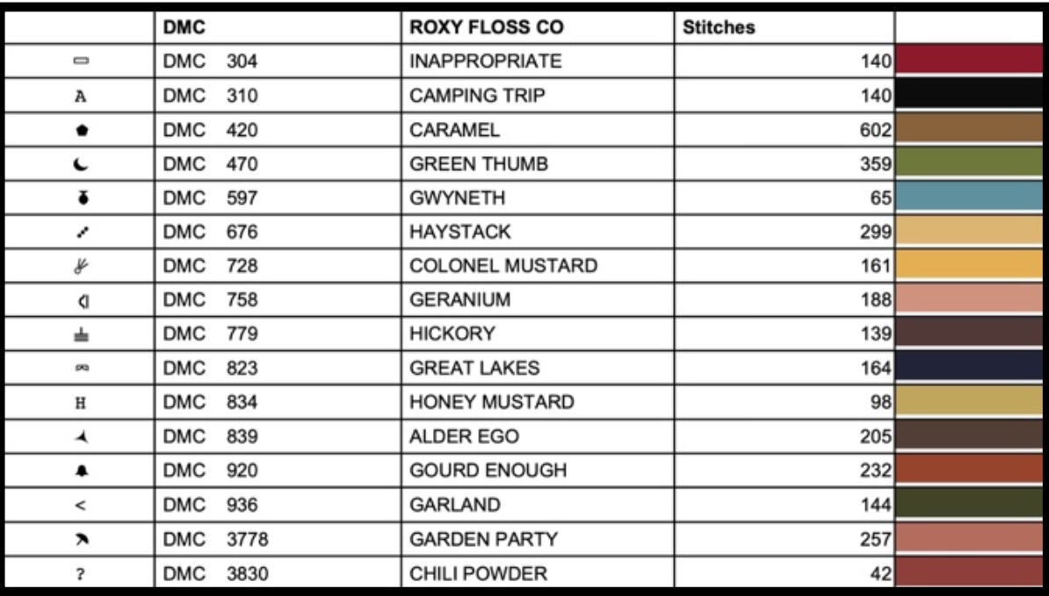Click the rectangle symbol for DMC 304
The height and width of the screenshot is (596, 1049).
[81, 61]
